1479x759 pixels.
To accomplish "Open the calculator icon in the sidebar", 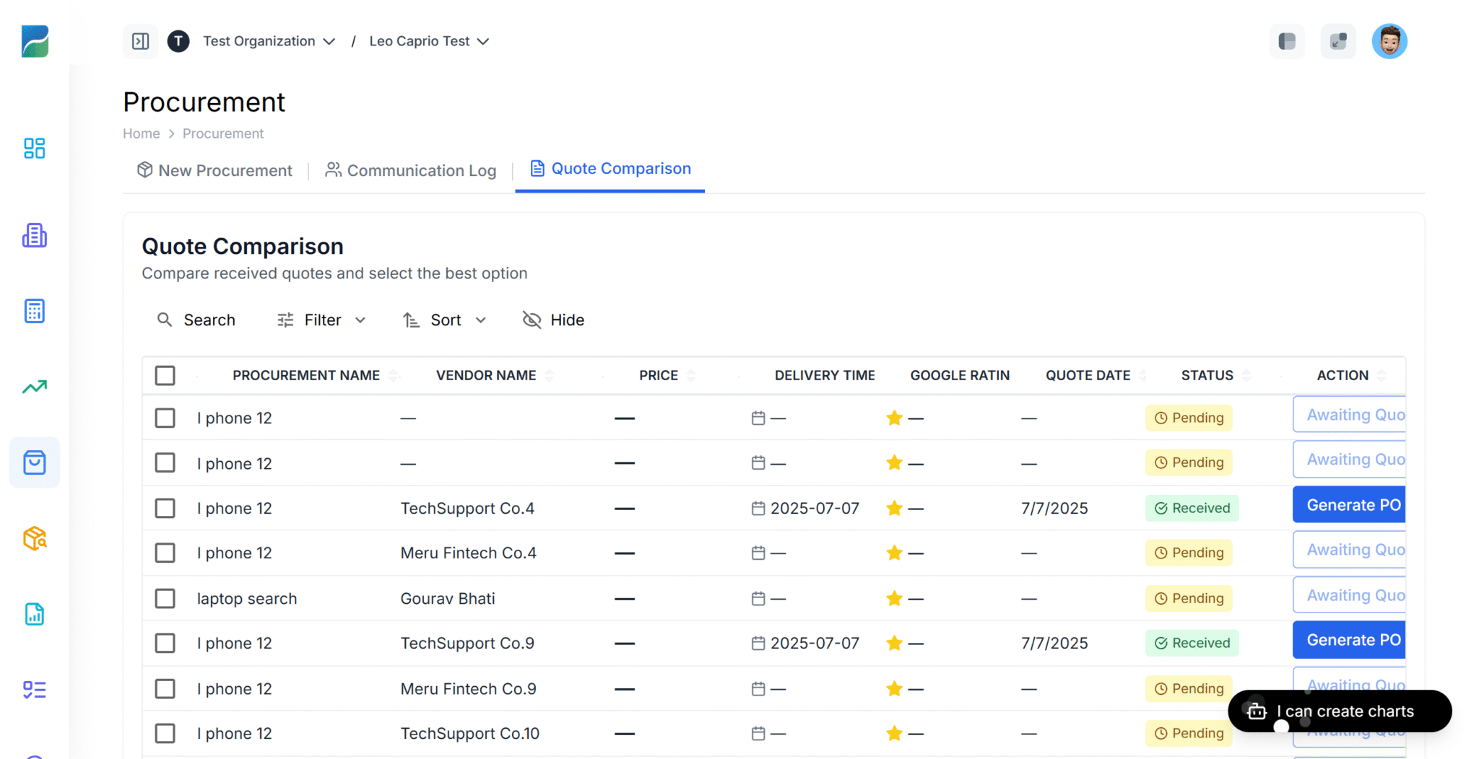I will pos(34,311).
